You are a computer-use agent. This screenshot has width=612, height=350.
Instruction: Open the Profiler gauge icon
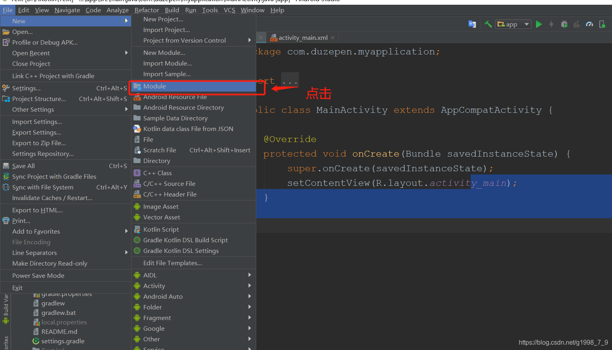pos(589,24)
